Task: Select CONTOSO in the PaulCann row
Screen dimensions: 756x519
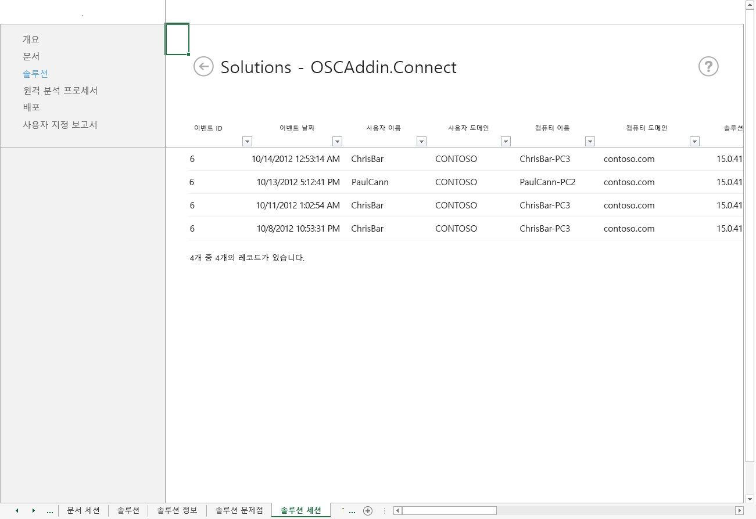Action: point(456,182)
